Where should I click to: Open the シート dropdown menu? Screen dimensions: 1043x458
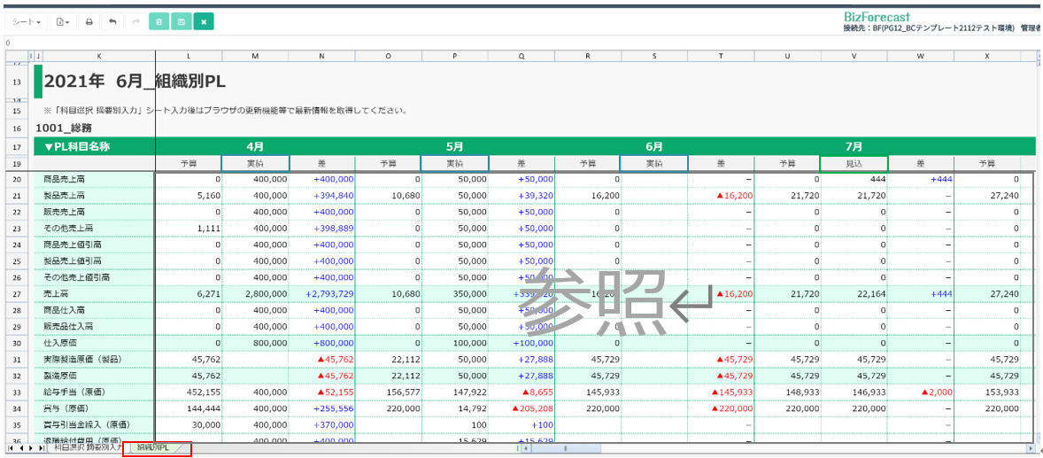click(x=26, y=21)
